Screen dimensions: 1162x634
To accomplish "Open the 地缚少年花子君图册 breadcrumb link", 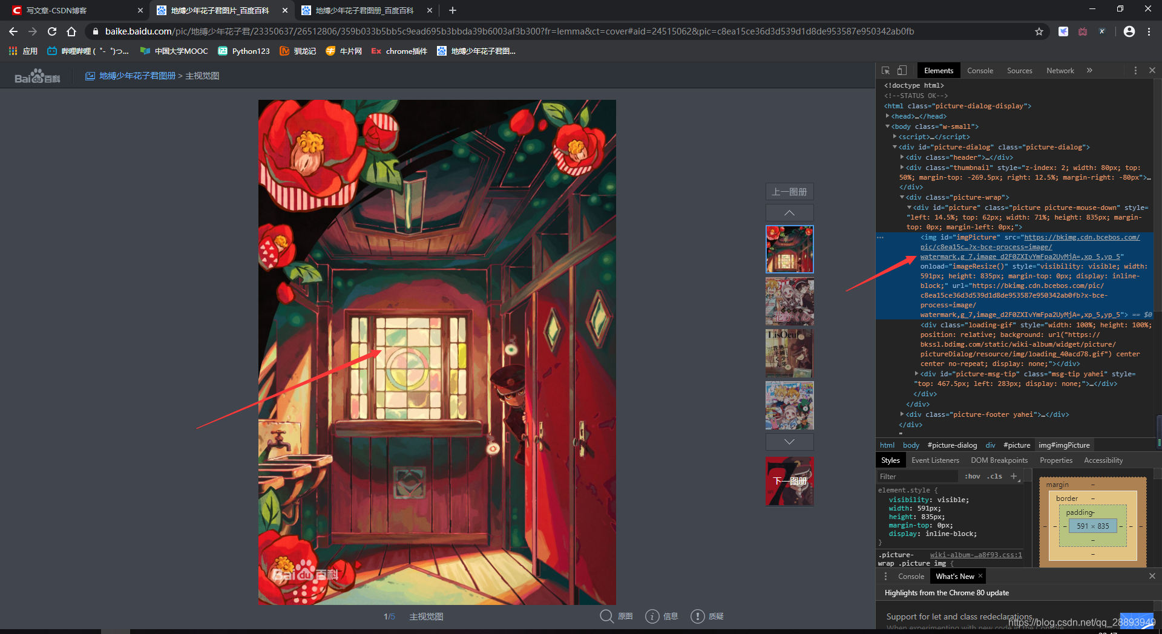I will [137, 76].
